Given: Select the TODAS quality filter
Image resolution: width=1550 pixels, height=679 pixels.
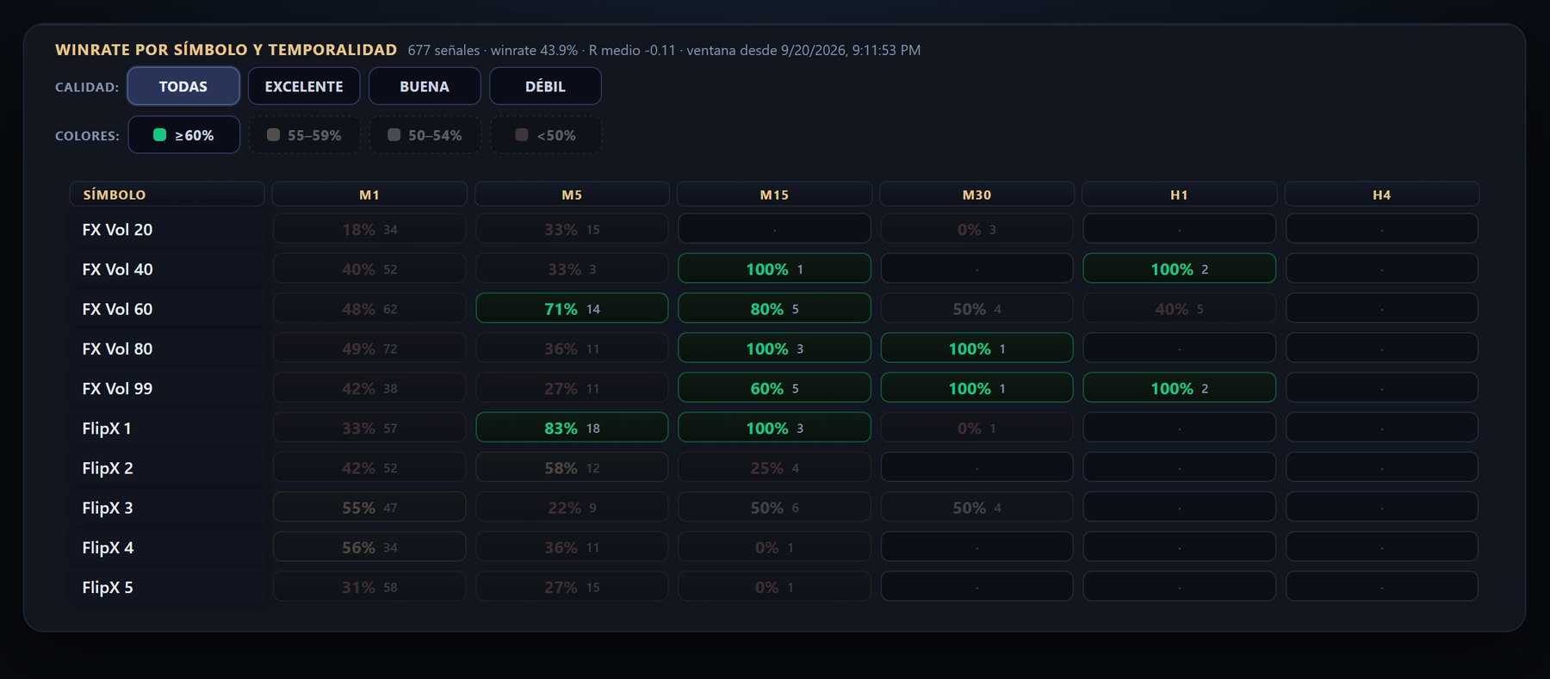Looking at the screenshot, I should point(183,86).
